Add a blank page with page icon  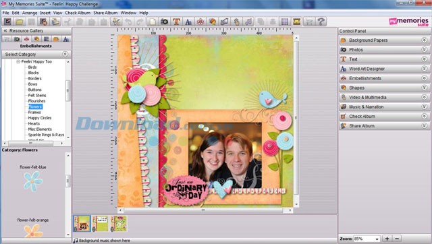(153, 22)
